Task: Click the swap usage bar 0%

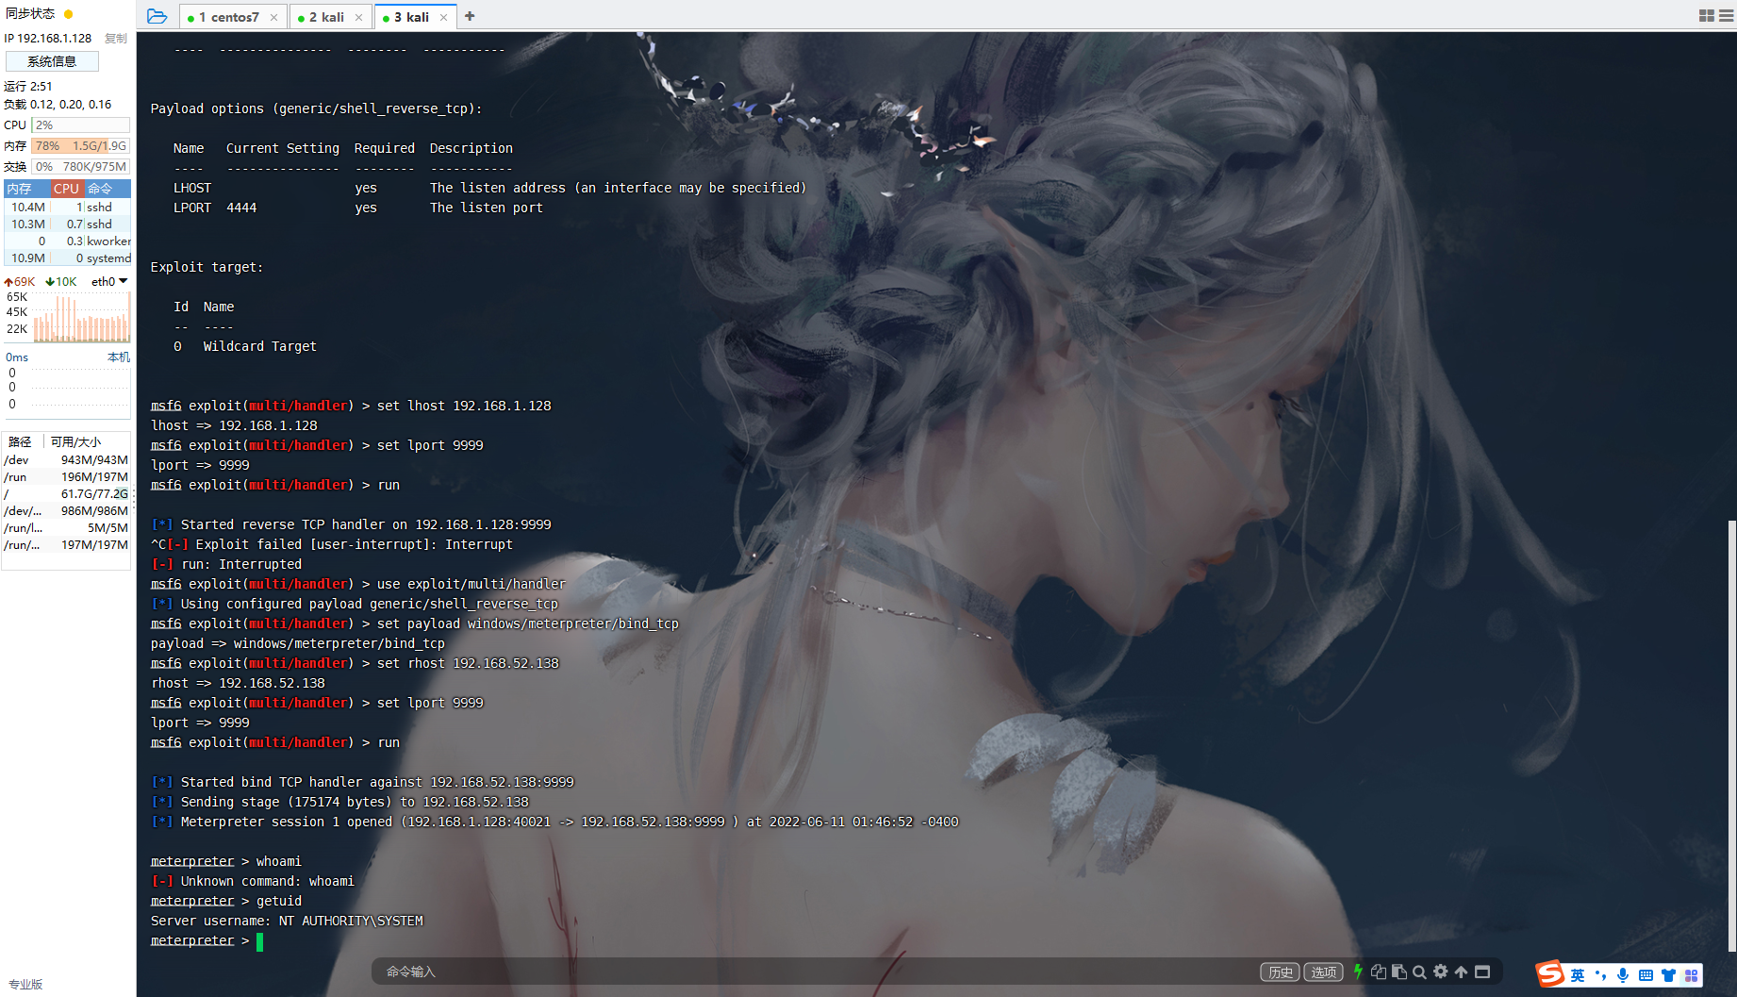Action: tap(80, 166)
